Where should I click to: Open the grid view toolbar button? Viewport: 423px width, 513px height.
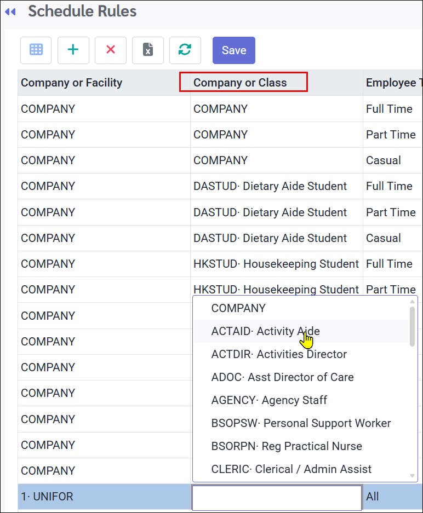(36, 50)
